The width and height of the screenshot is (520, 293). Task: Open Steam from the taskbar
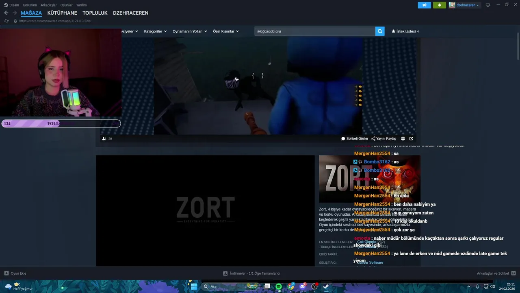(x=326, y=286)
